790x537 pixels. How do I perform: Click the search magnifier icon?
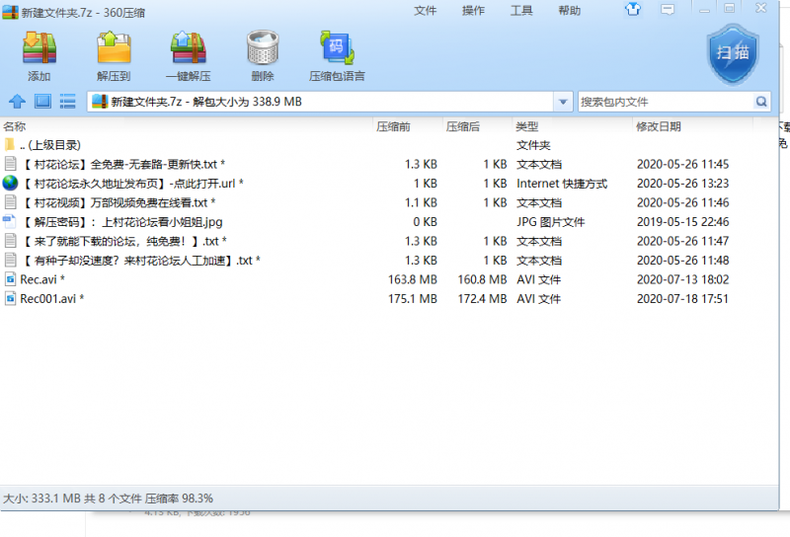(761, 102)
